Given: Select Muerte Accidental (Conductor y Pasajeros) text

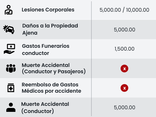Looking at the screenshot, I should click(54, 68).
